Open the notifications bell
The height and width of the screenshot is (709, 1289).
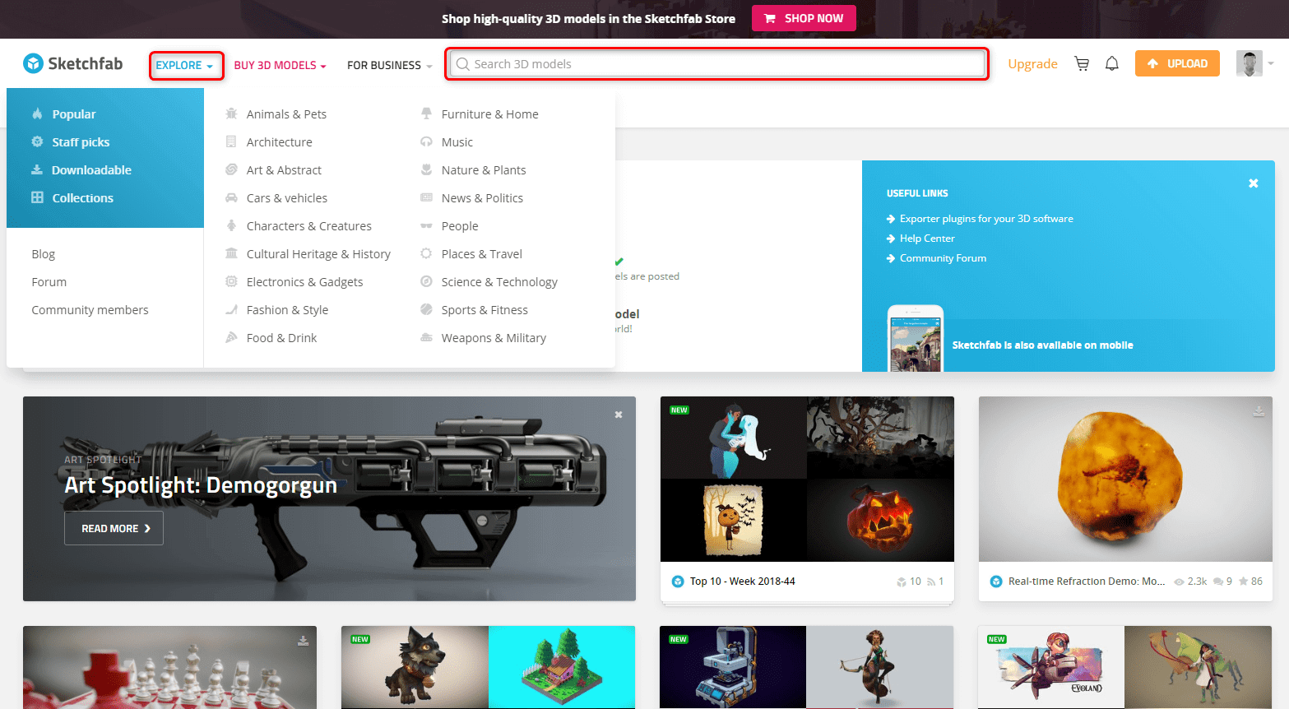pos(1112,63)
